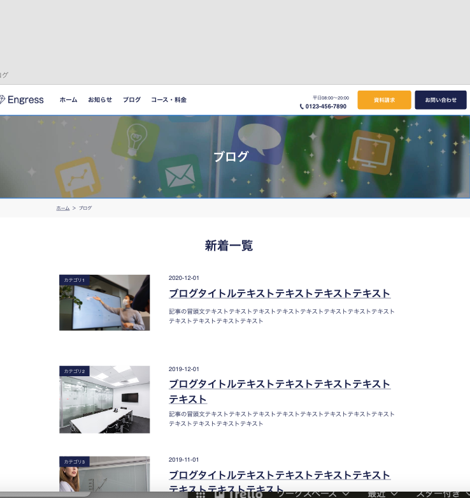The height and width of the screenshot is (498, 470).
Task: Open the ブログ navigation item in header
Action: pos(132,99)
